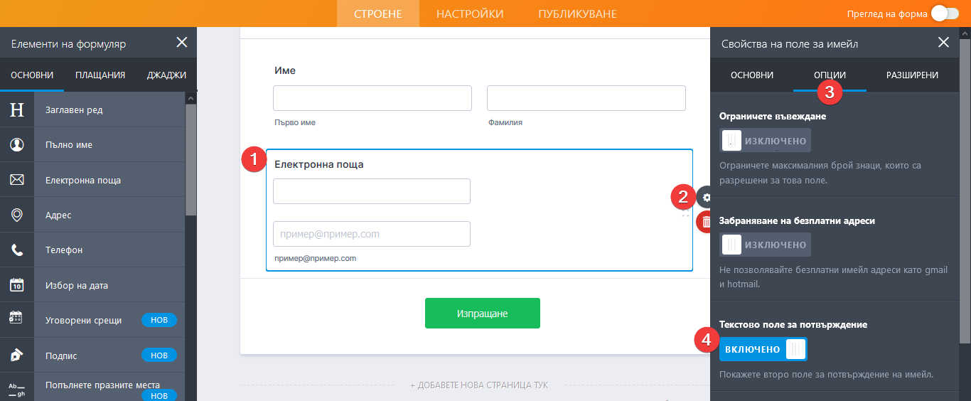Delete email field using red trash icon
This screenshot has height=401, width=971.
tap(706, 223)
